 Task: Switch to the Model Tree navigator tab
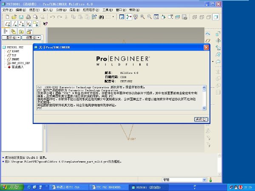pos(6,31)
